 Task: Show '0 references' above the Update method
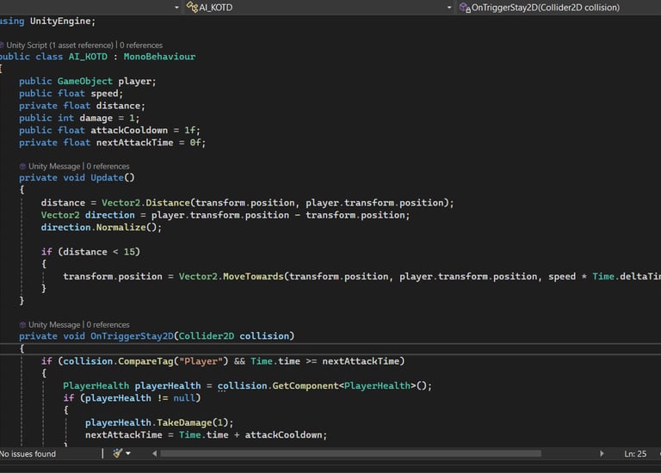(108, 166)
